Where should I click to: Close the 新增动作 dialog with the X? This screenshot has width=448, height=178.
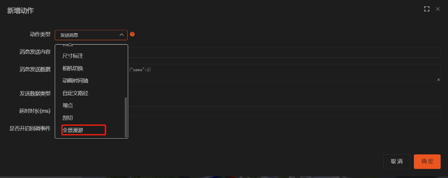(x=437, y=9)
